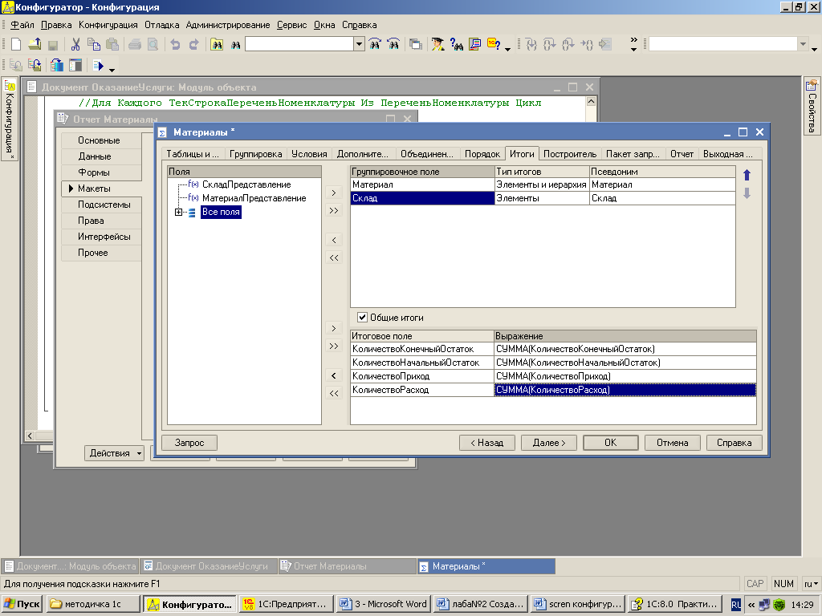Click the New document toolbar icon
The image size is (822, 616).
coord(15,45)
